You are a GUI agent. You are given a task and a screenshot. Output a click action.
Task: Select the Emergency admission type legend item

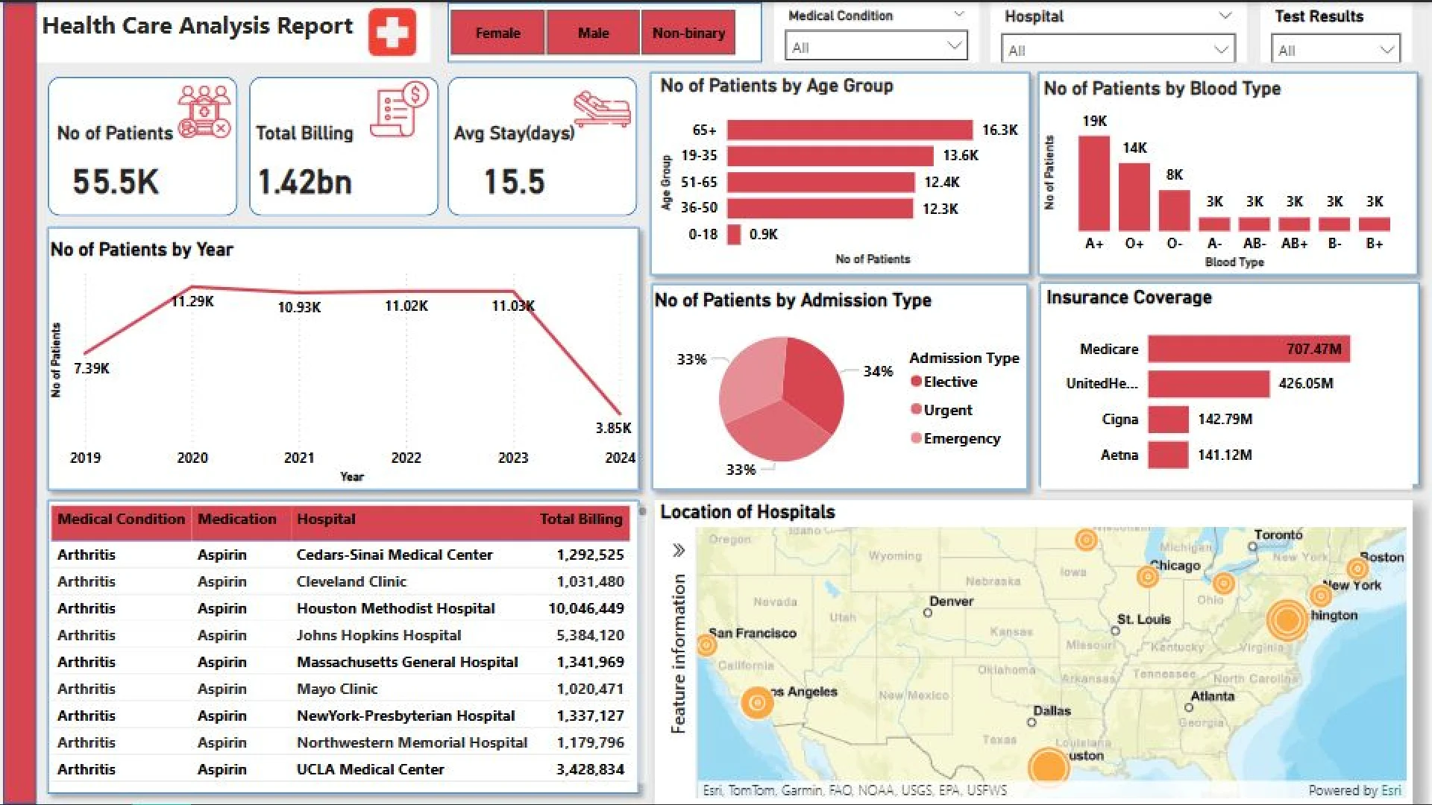961,439
